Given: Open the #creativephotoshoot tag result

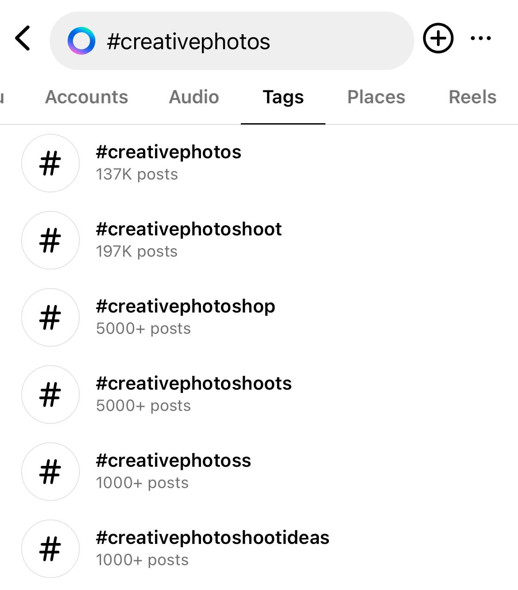Looking at the screenshot, I should [x=259, y=240].
